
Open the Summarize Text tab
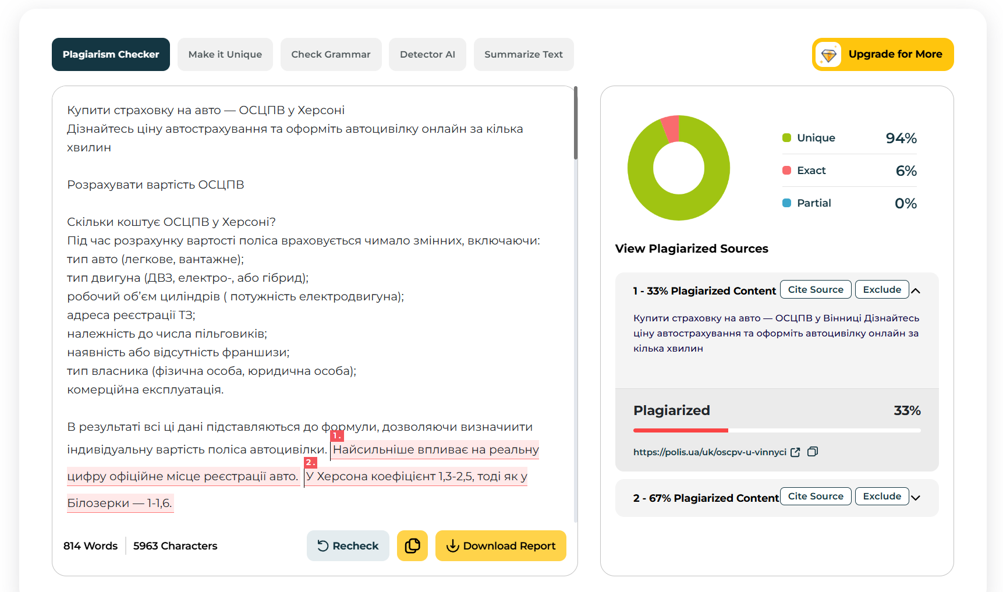(x=523, y=54)
